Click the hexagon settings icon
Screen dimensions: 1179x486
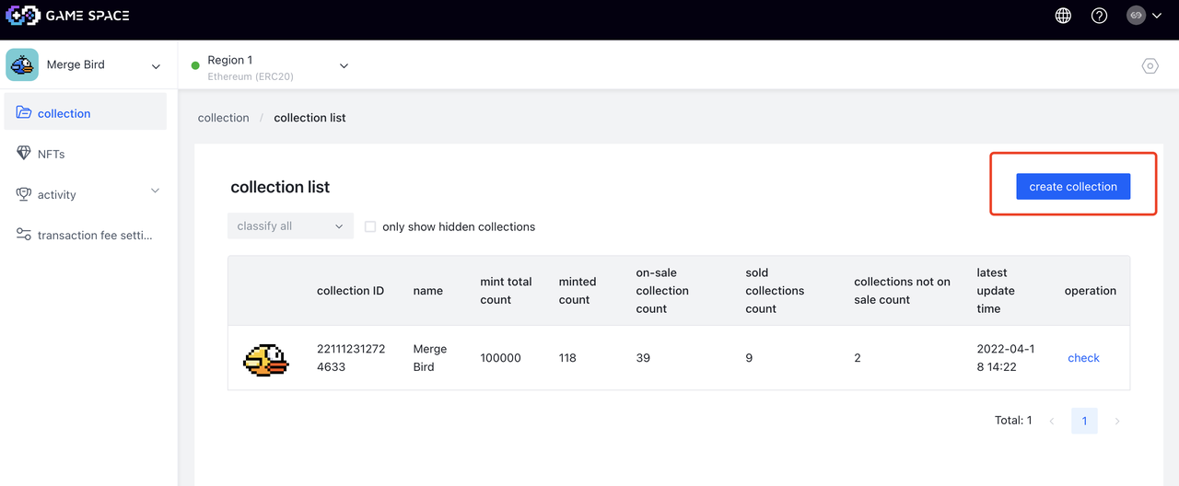[1150, 66]
